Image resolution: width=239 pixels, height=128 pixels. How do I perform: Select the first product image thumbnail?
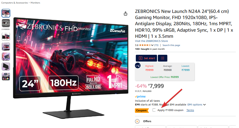[x=6, y=13]
